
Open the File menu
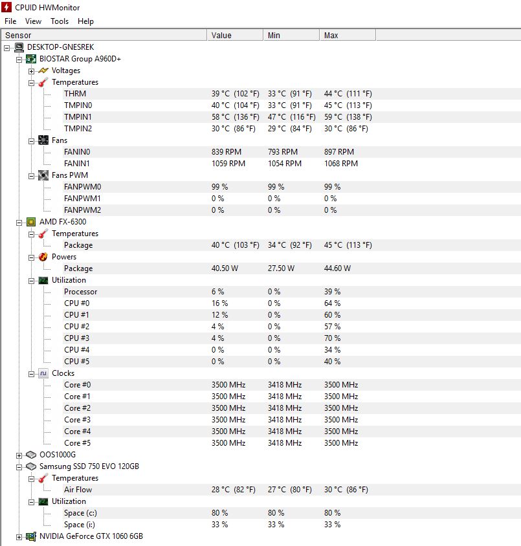coord(10,21)
